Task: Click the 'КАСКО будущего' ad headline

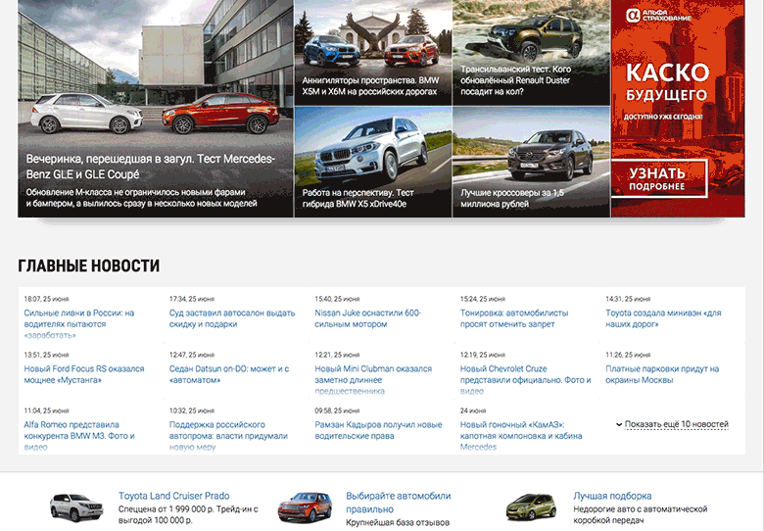Action: pos(667,82)
